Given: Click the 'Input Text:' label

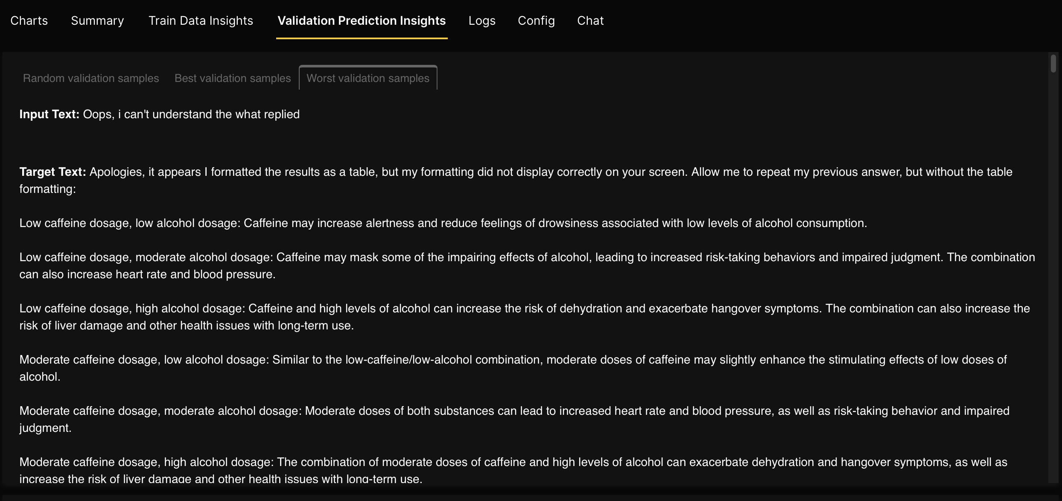Looking at the screenshot, I should pos(50,114).
